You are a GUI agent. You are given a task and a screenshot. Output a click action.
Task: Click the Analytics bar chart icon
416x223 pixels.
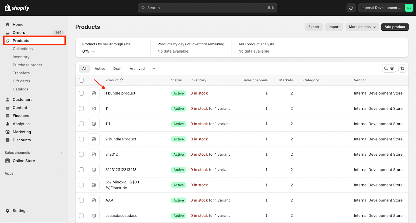tap(8, 124)
